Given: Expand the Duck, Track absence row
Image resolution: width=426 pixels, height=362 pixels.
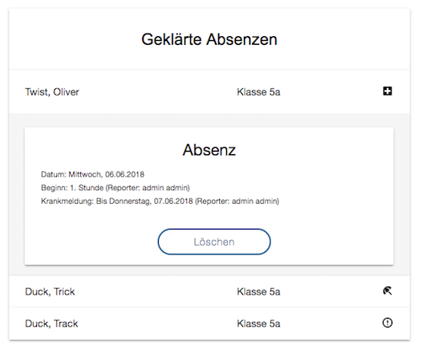Looking at the screenshot, I should [x=209, y=323].
